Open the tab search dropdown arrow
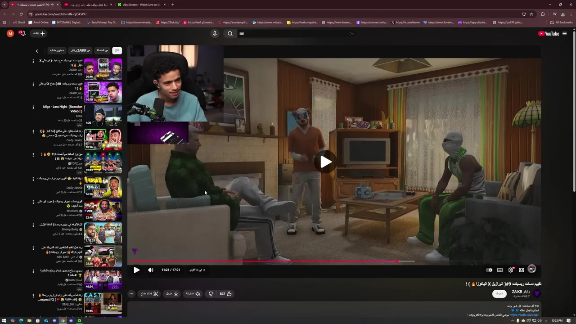This screenshot has width=576, height=324. pos(4,4)
